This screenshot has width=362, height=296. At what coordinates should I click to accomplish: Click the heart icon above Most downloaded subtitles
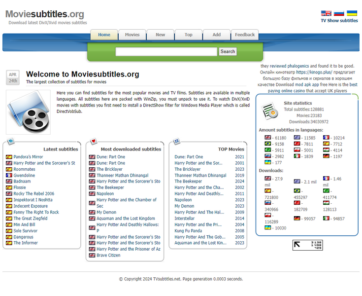pyautogui.click(x=94, y=142)
